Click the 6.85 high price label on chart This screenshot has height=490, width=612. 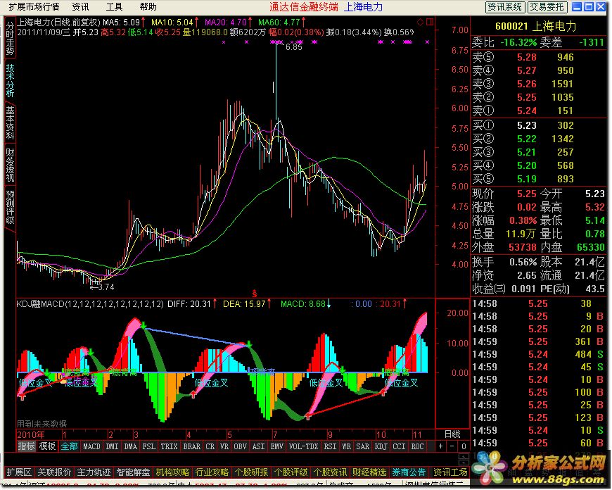point(294,47)
